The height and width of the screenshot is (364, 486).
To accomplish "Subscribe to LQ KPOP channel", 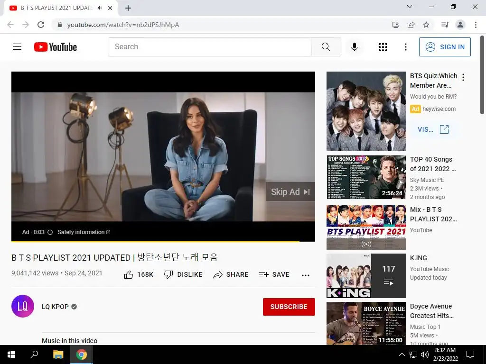I will (289, 307).
